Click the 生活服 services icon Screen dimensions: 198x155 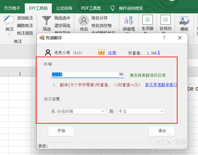coord(148,20)
